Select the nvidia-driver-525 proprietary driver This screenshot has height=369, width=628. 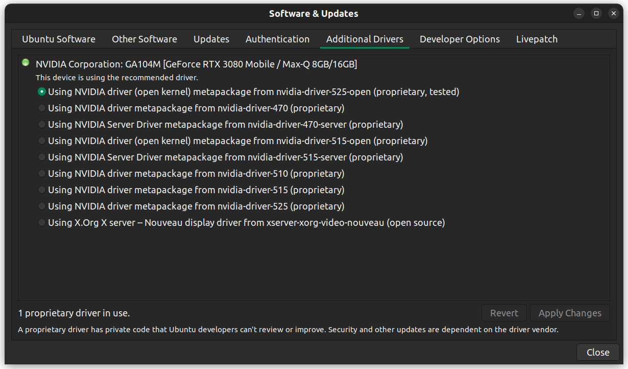[41, 206]
